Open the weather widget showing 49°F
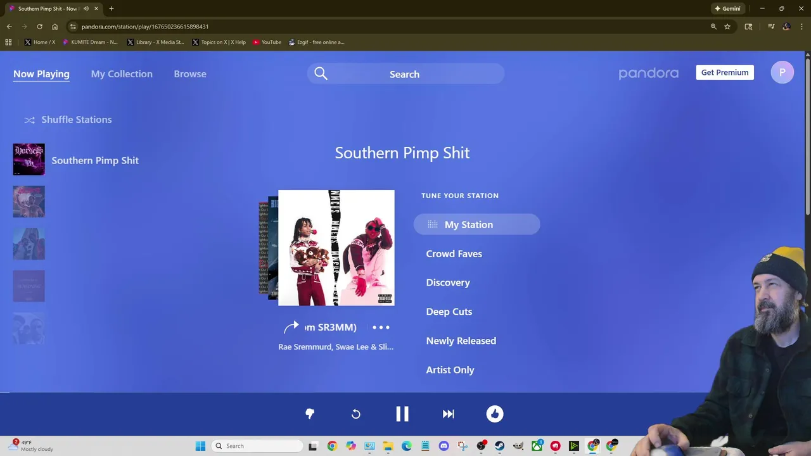The width and height of the screenshot is (811, 456). pos(32,446)
